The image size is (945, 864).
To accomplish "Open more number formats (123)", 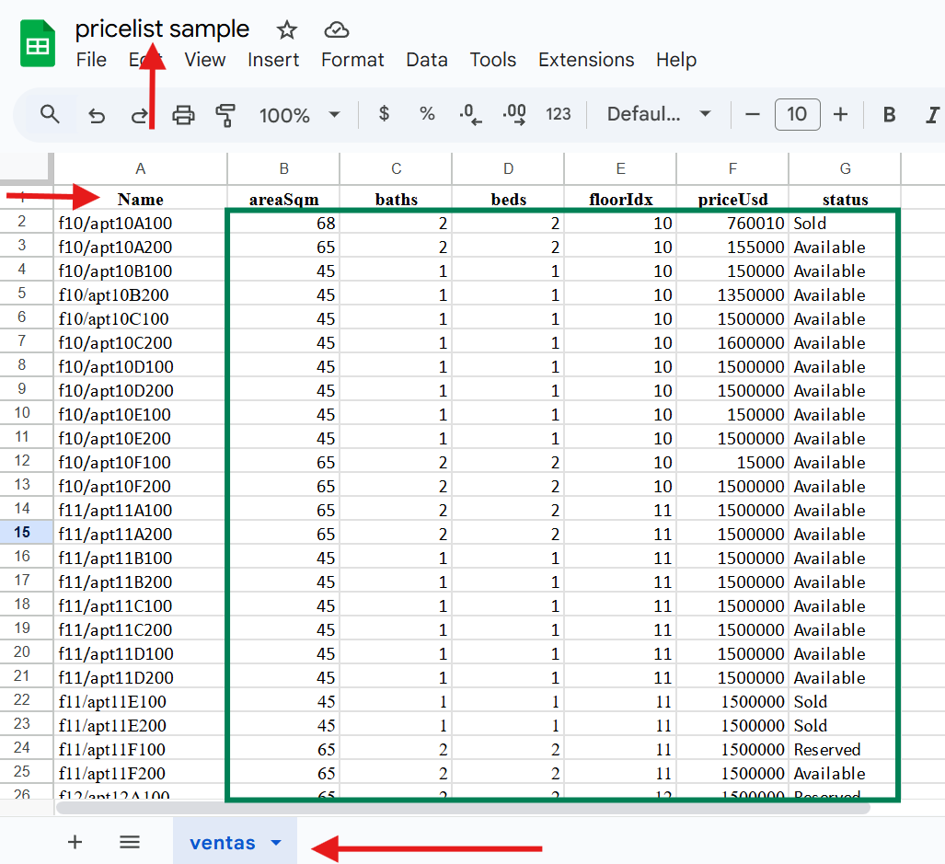I will point(559,114).
